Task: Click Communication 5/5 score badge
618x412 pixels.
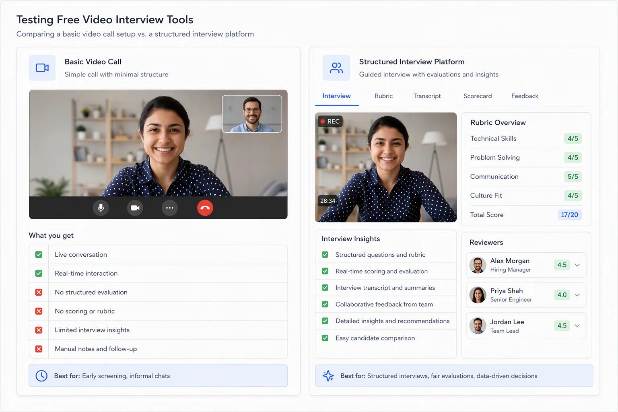Action: [x=573, y=177]
